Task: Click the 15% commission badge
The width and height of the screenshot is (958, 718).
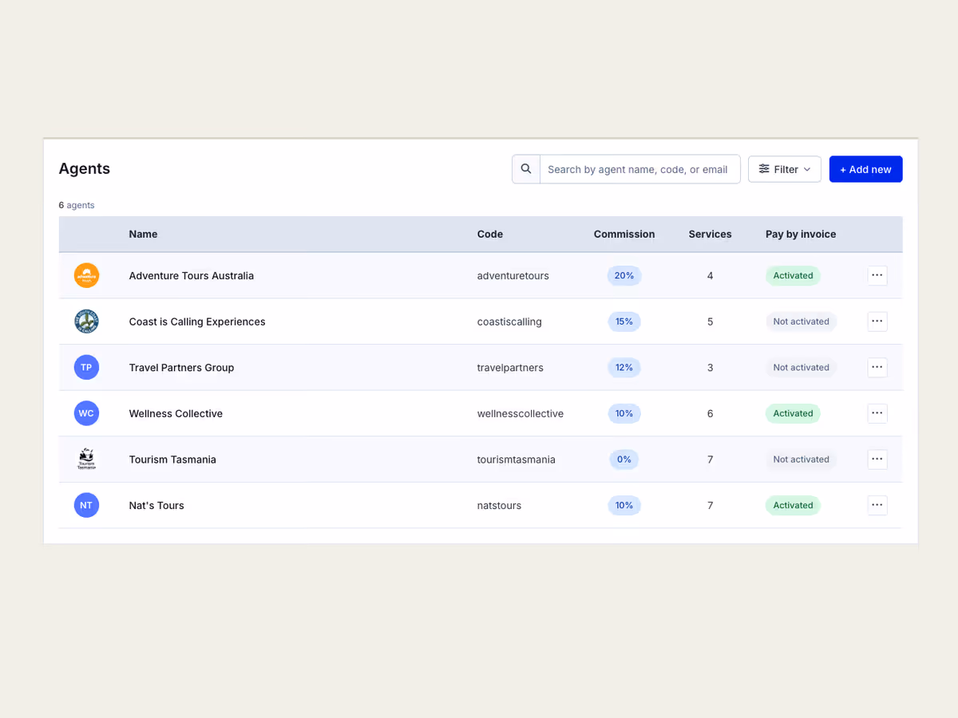Action: coord(624,322)
